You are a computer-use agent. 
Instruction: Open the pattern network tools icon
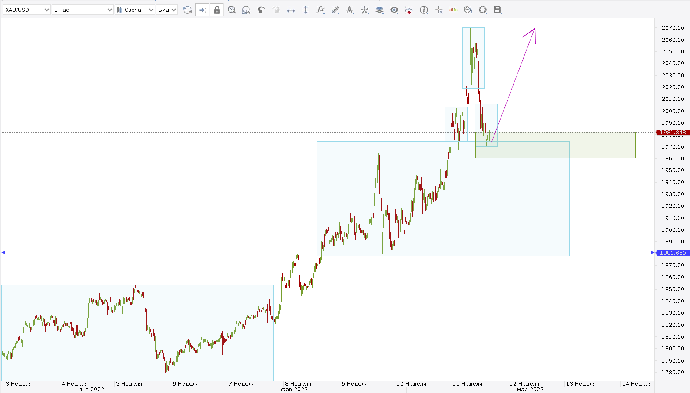pyautogui.click(x=365, y=10)
